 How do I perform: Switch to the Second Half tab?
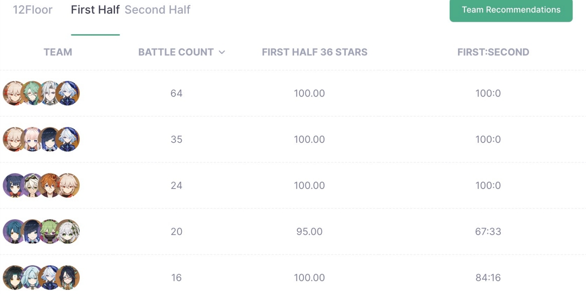(157, 10)
